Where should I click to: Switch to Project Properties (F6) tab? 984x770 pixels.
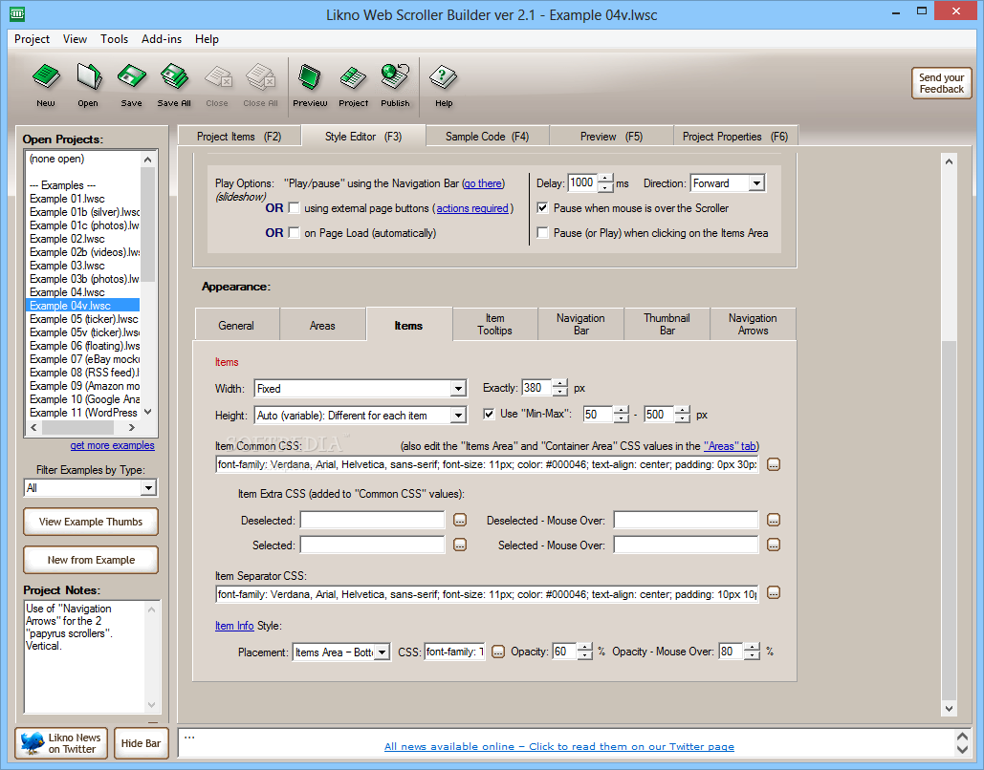tap(734, 136)
